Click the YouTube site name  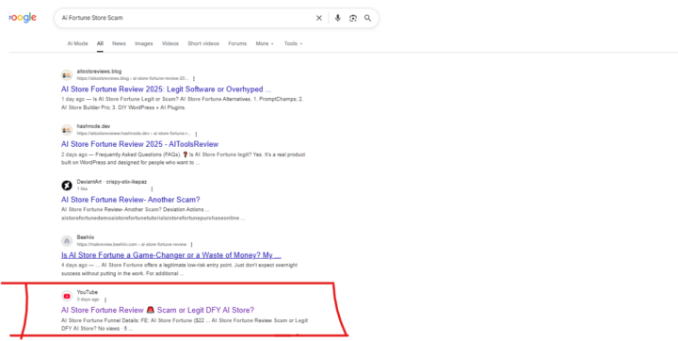tap(88, 293)
